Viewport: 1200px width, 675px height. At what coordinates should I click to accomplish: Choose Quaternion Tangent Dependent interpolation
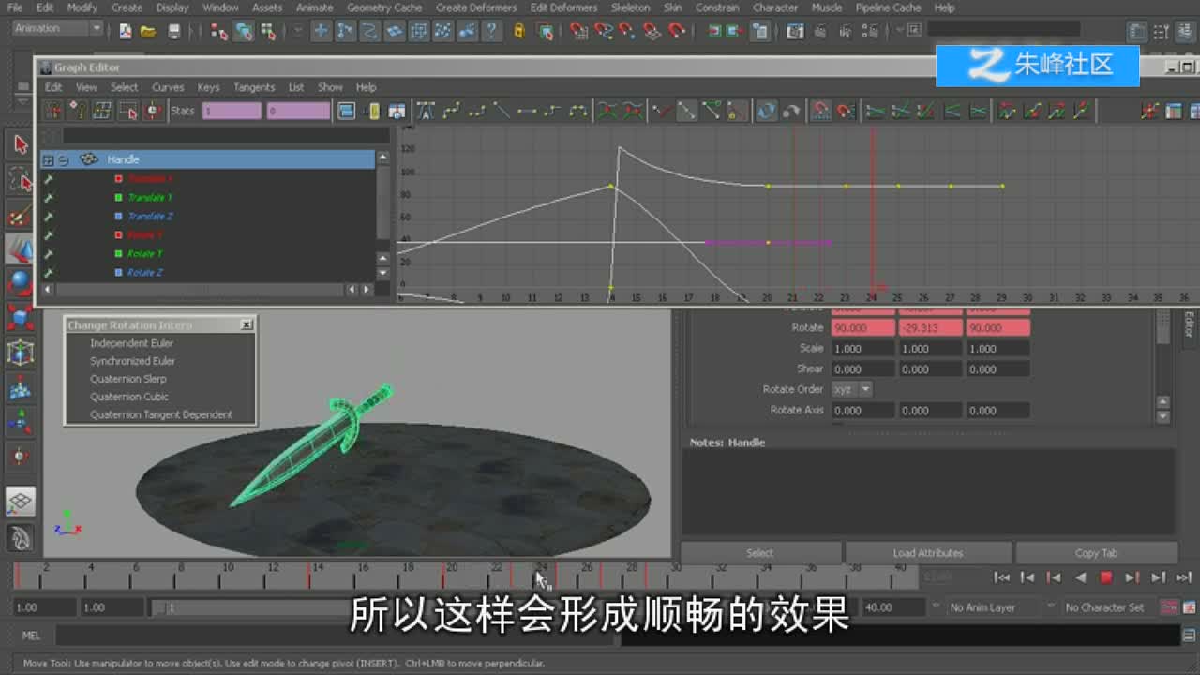coord(161,414)
